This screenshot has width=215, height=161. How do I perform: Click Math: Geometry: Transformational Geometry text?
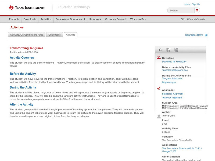pos(185,108)
